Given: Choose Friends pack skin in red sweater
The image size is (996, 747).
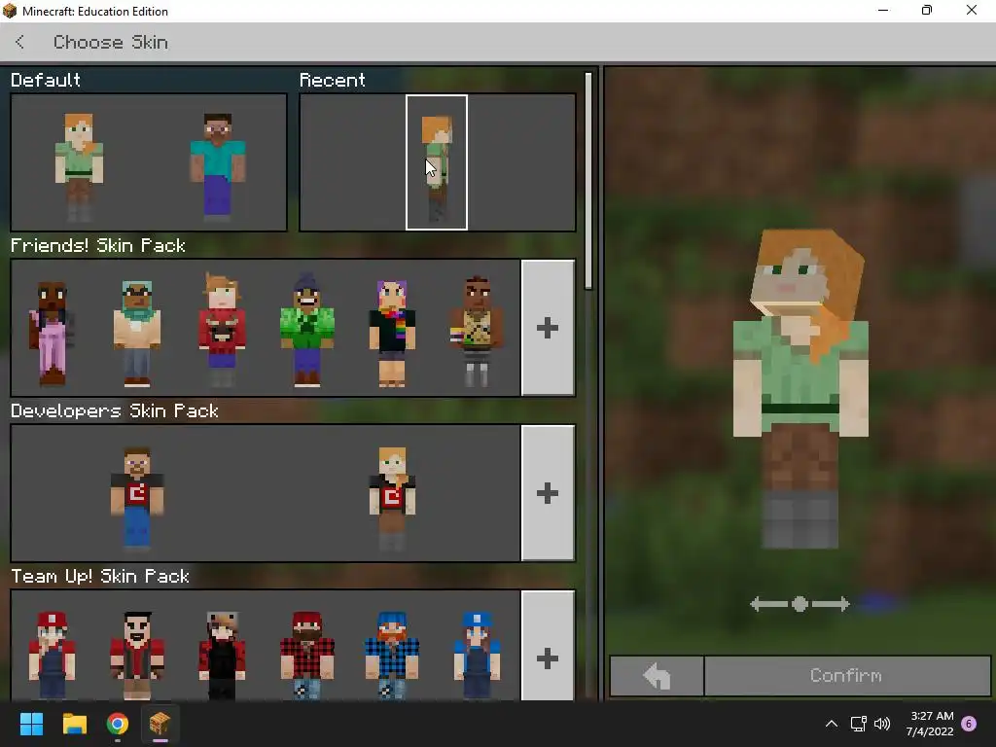Looking at the screenshot, I should click(x=222, y=329).
